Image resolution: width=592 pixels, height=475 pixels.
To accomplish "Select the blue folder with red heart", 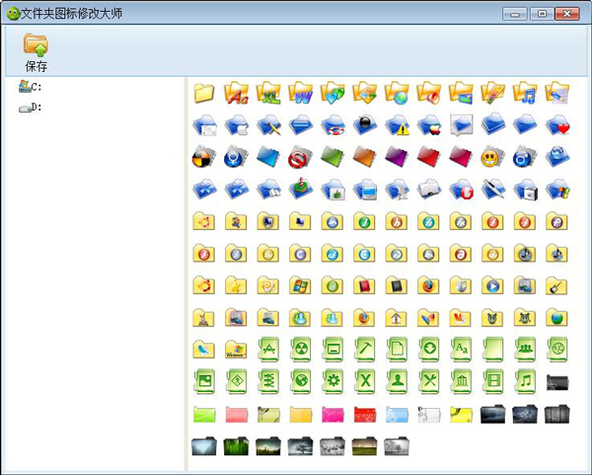I will [x=557, y=124].
